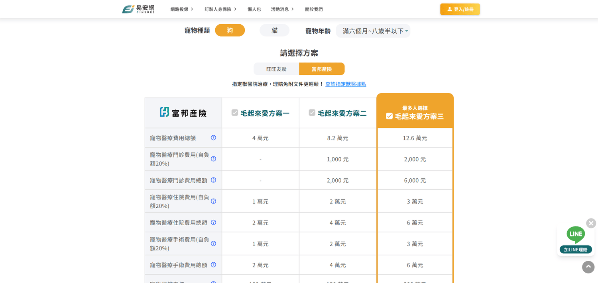Check 毛起來愛方案一 checkbox
Image resolution: width=598 pixels, height=283 pixels.
point(235,113)
